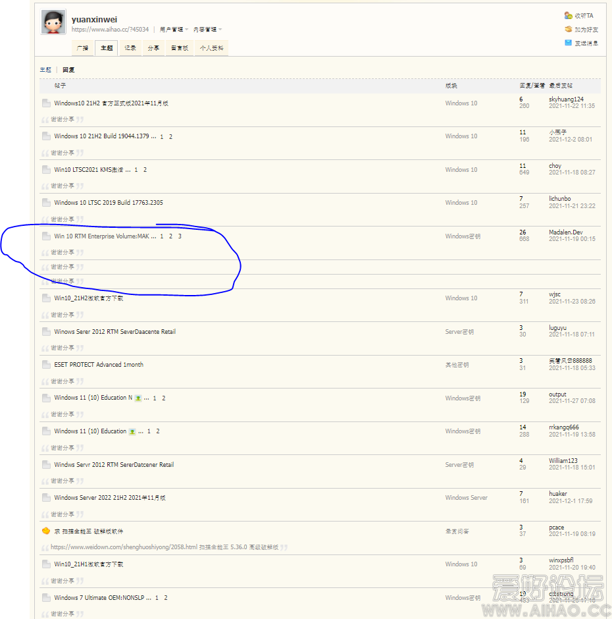Click the 发送消息 envelope icon
This screenshot has height=619, width=612.
click(x=568, y=43)
